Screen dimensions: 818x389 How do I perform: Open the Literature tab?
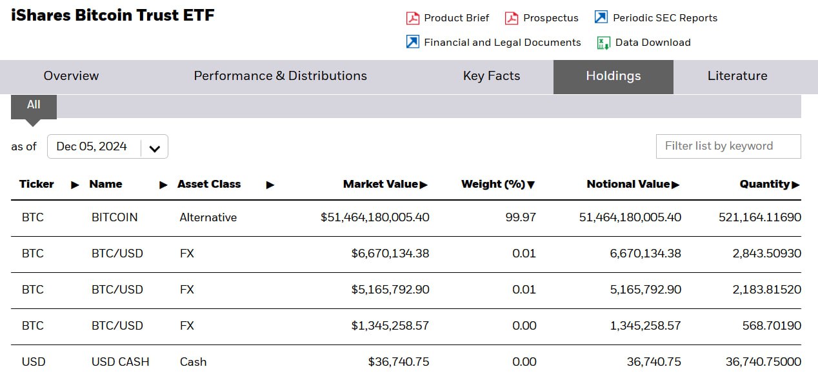click(x=737, y=76)
